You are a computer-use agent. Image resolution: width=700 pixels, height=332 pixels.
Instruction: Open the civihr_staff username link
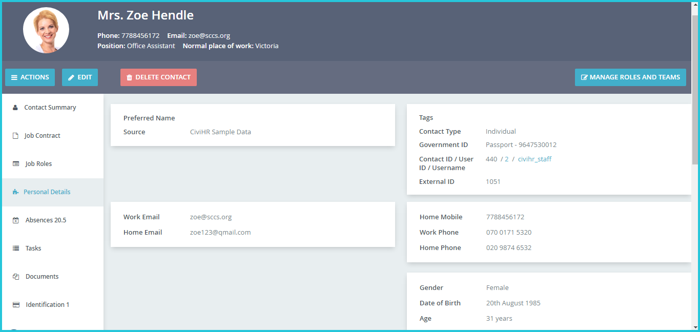click(x=535, y=159)
